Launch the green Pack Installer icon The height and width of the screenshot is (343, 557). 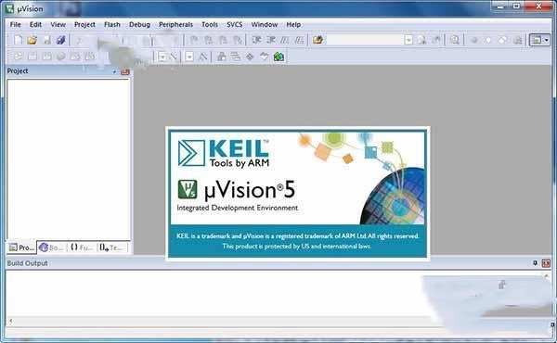coord(278,57)
